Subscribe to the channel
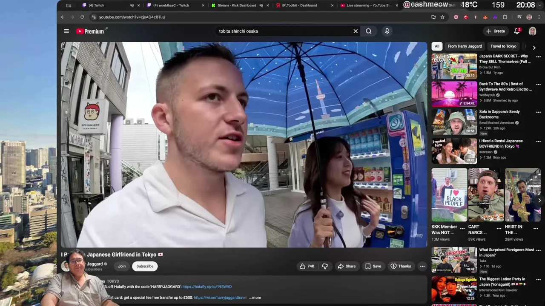The width and height of the screenshot is (545, 306). point(145,266)
